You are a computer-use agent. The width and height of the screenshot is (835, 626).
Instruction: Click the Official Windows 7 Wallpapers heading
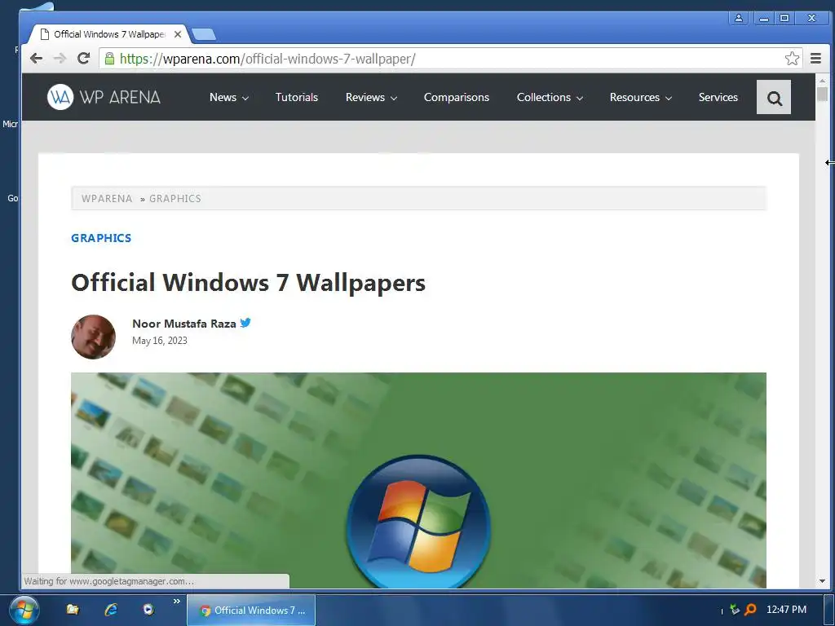[x=248, y=282]
